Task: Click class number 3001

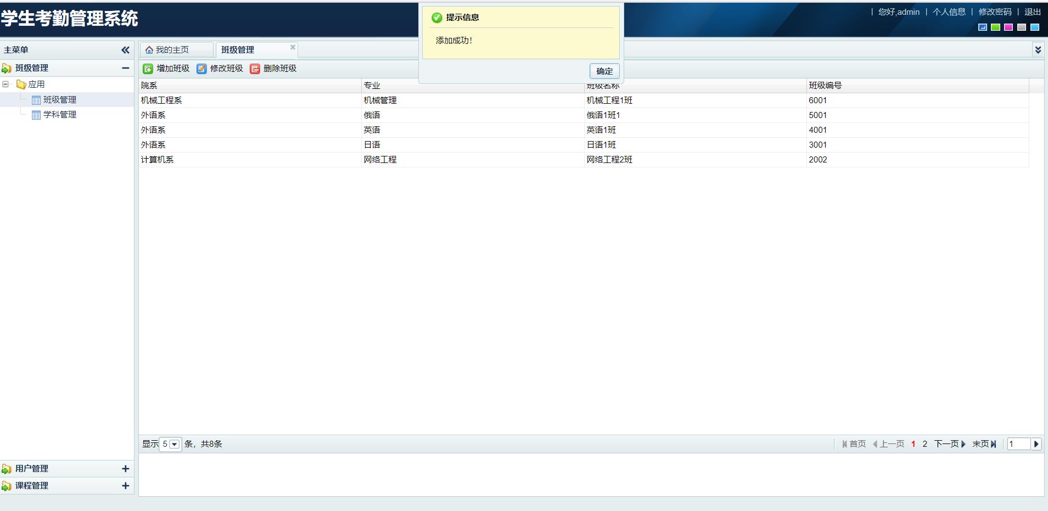Action: pyautogui.click(x=817, y=145)
